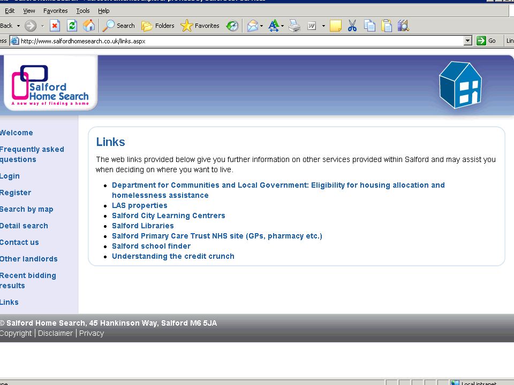Image resolution: width=514 pixels, height=385 pixels.
Task: Click the Copy icon
Action: (370, 26)
